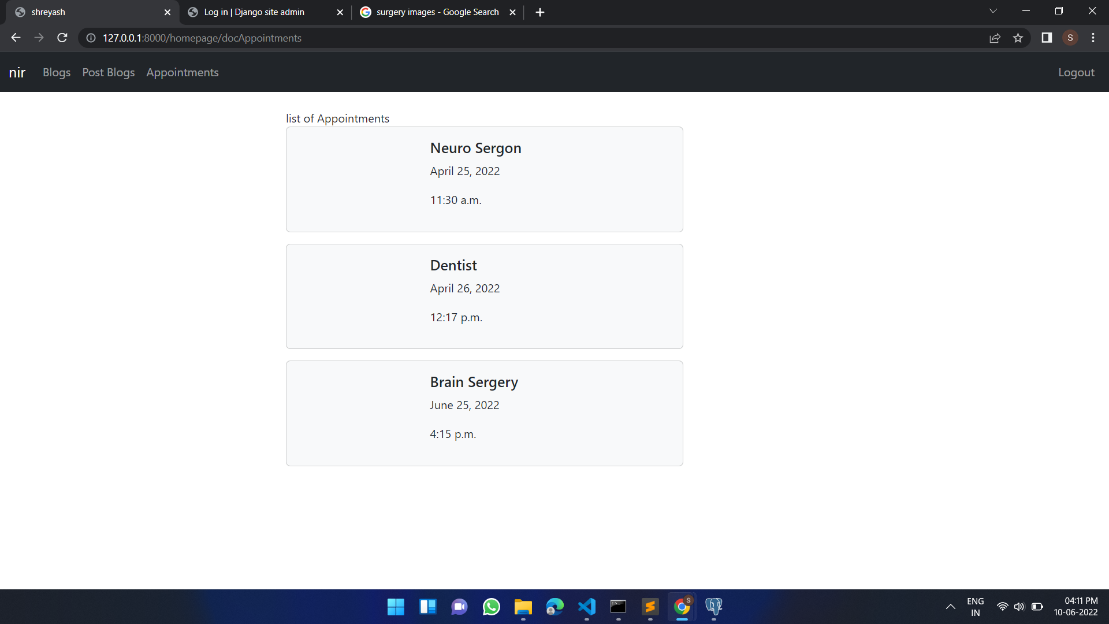The image size is (1109, 624).
Task: View site information via the address bar icon
Action: 90,38
